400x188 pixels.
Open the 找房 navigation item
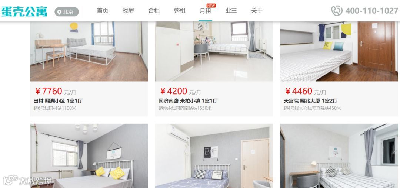pos(128,10)
